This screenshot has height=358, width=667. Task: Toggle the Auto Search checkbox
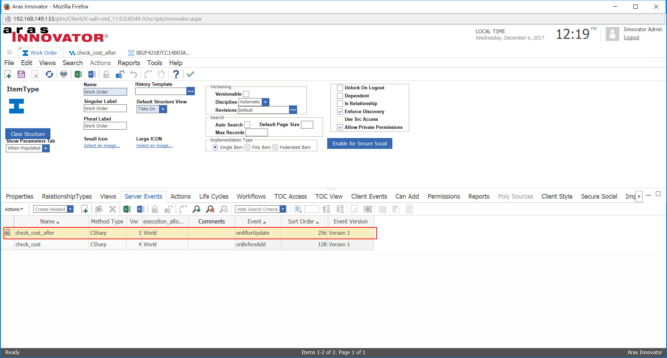pos(247,125)
